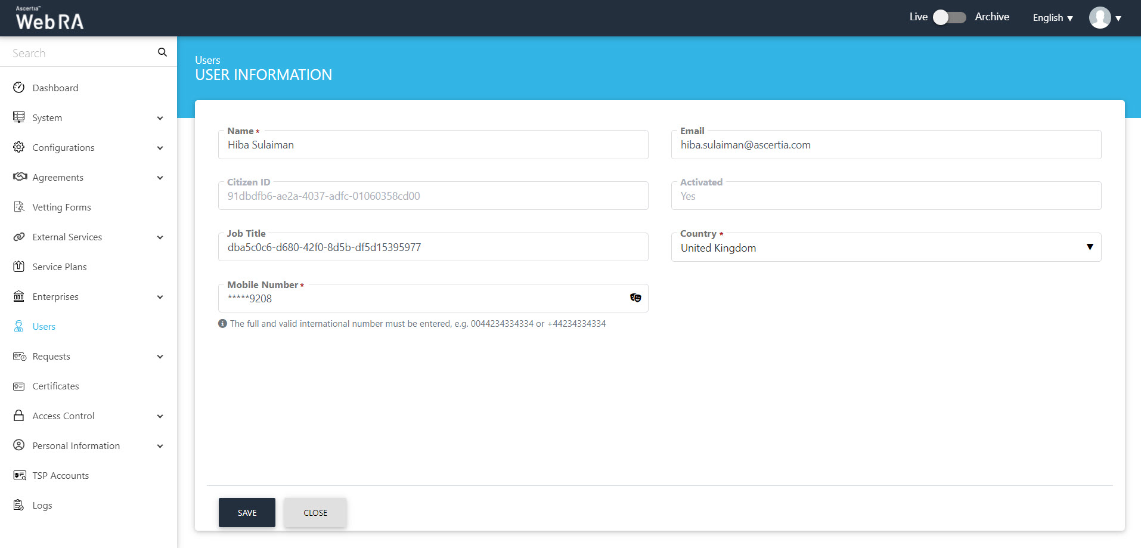Reveal the masked mobile number
1141x548 pixels.
point(635,298)
